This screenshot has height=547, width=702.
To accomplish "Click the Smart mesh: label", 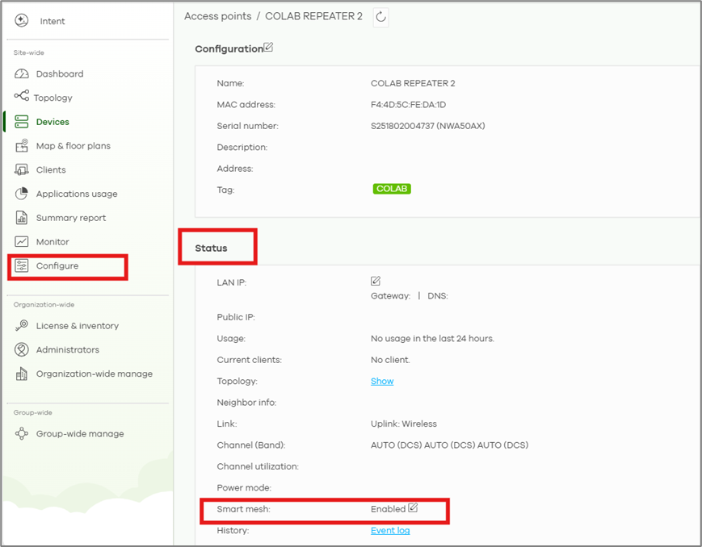I will (x=243, y=509).
